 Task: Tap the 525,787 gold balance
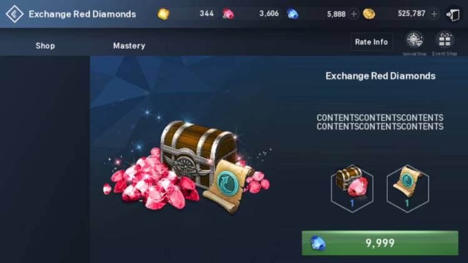click(411, 14)
